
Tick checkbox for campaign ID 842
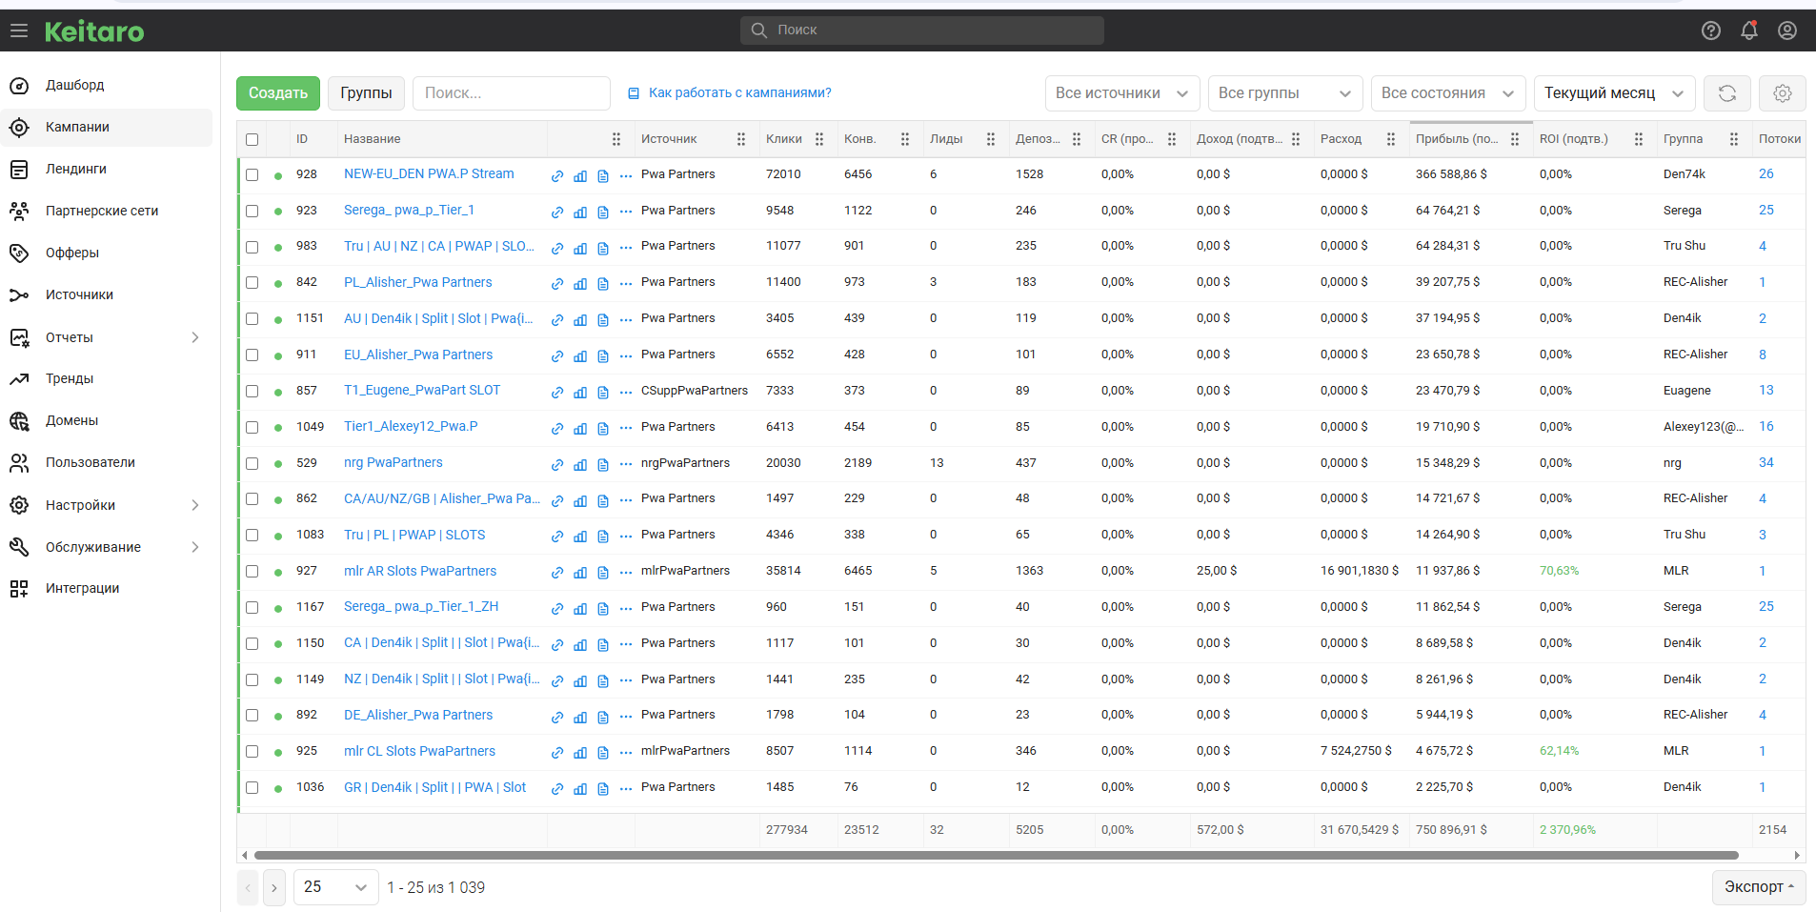click(x=252, y=282)
